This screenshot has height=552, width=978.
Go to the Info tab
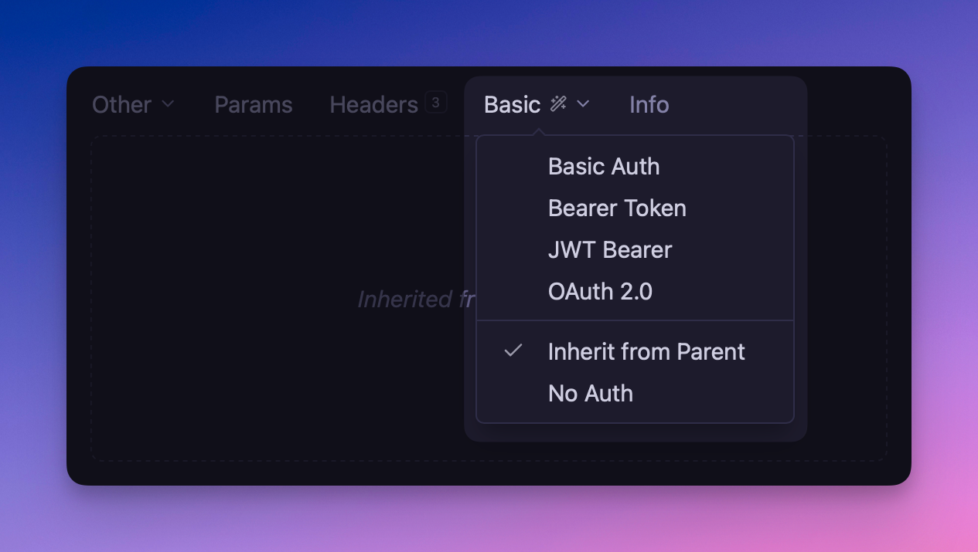click(649, 104)
